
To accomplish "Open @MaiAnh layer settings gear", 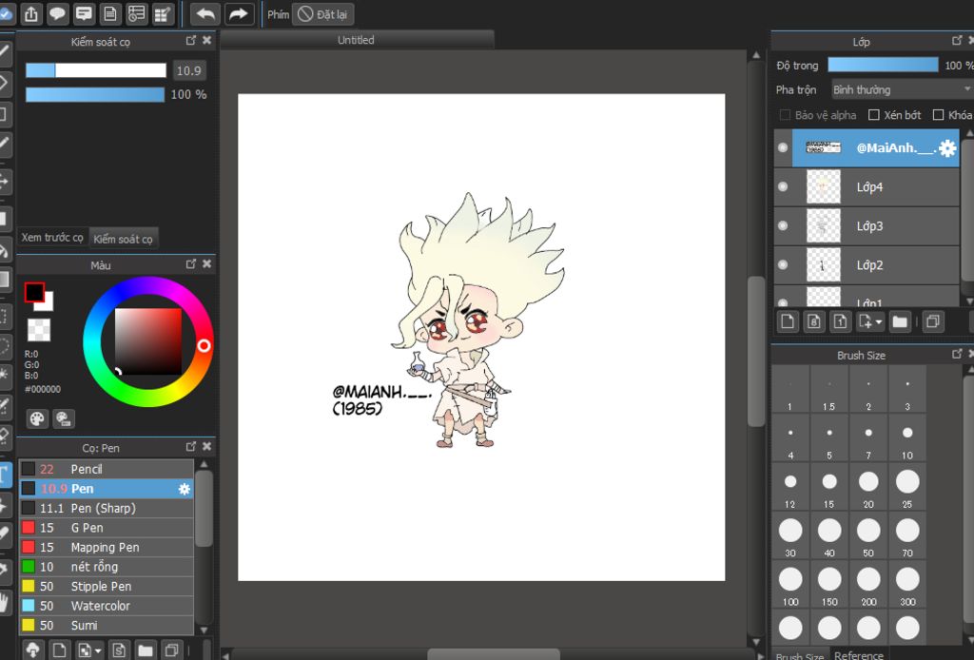I will (947, 147).
